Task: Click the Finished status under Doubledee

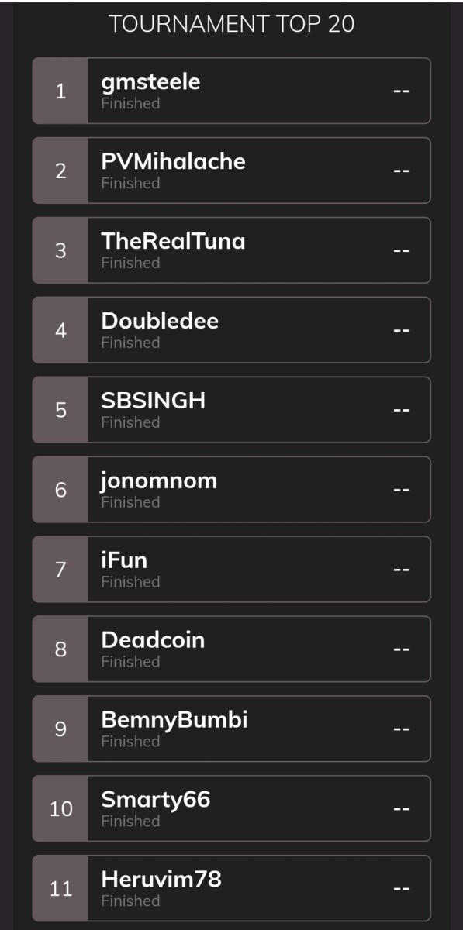Action: [x=130, y=342]
